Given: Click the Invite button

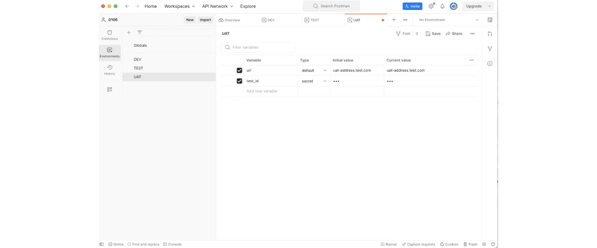Looking at the screenshot, I should (412, 6).
